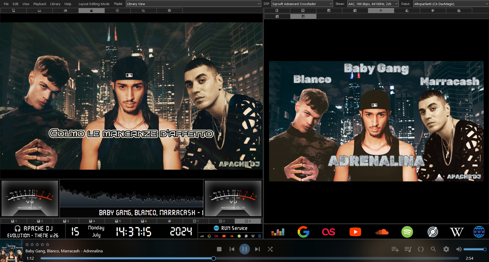
Task: Open the File menu
Action: pos(6,4)
